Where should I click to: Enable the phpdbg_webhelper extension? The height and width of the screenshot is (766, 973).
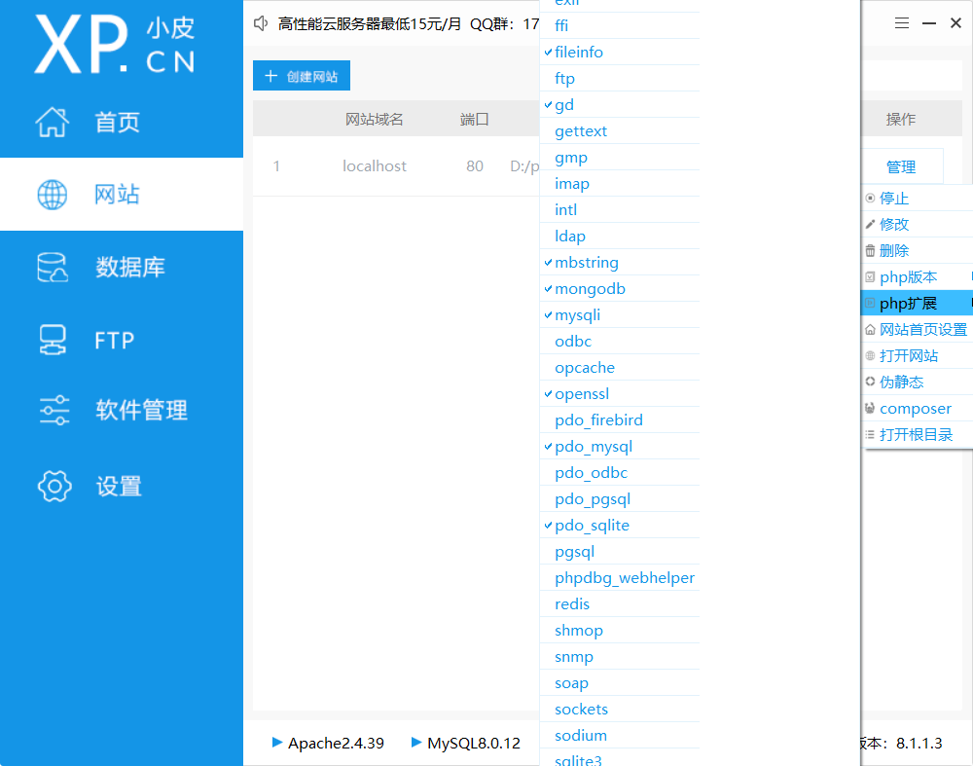(x=620, y=577)
